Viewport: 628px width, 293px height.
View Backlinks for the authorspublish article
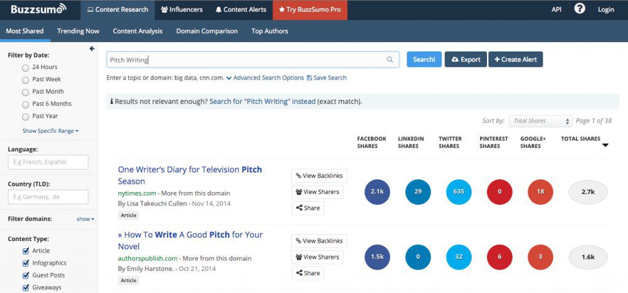tap(319, 241)
